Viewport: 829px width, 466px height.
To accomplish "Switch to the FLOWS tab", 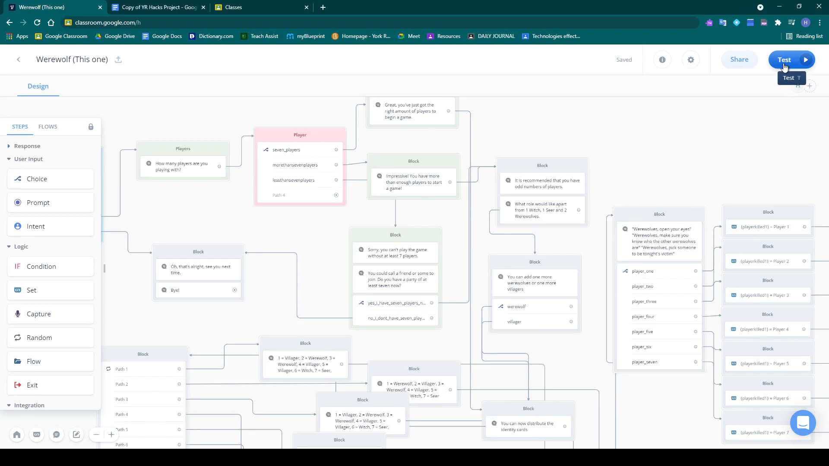I will (x=47, y=127).
